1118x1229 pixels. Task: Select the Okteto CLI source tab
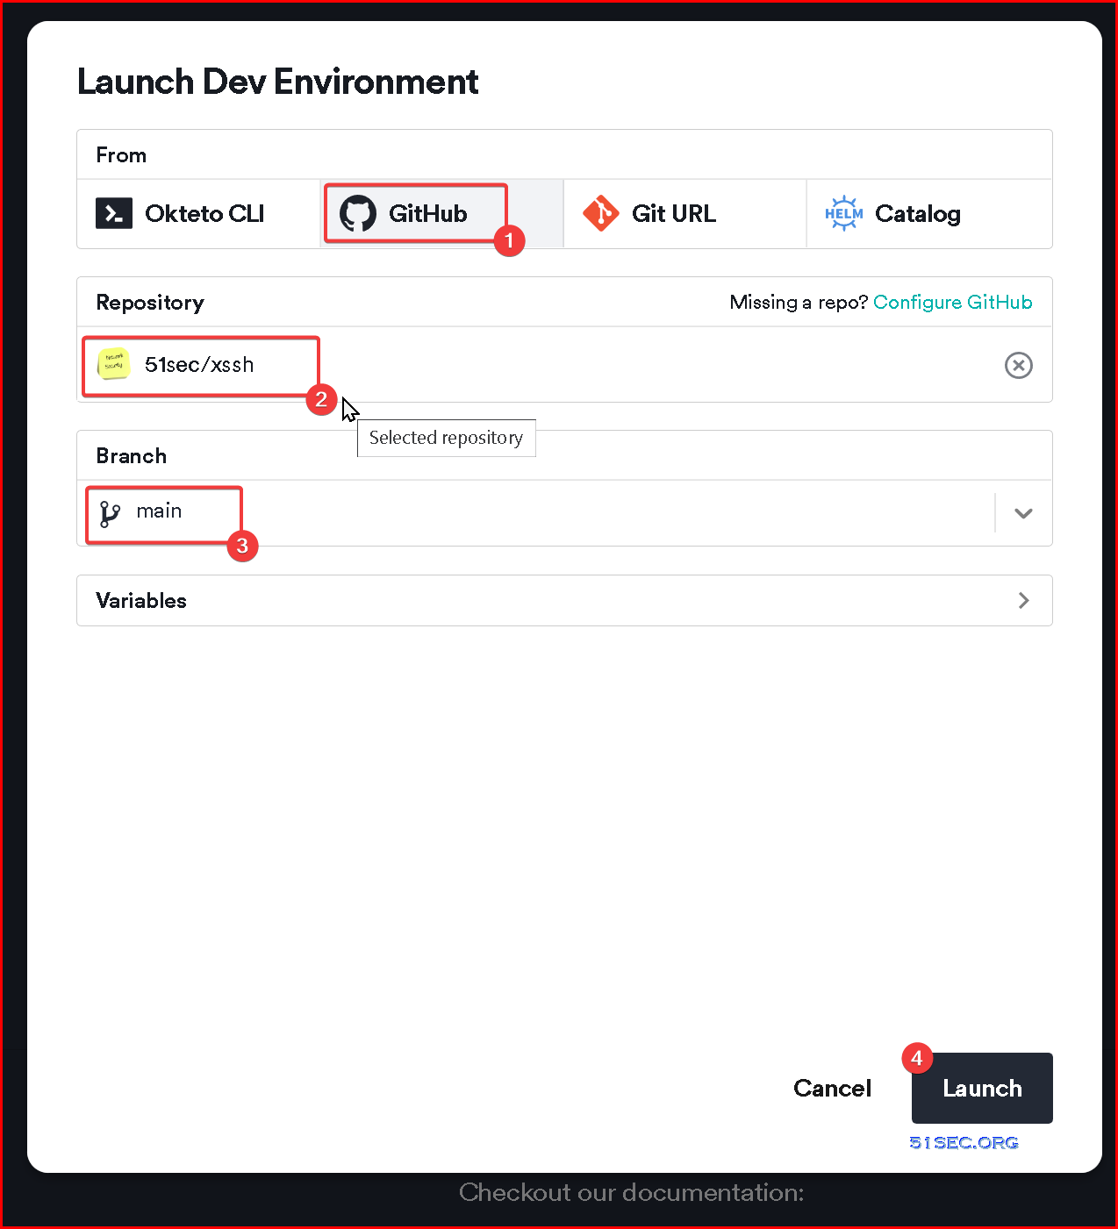(x=199, y=214)
